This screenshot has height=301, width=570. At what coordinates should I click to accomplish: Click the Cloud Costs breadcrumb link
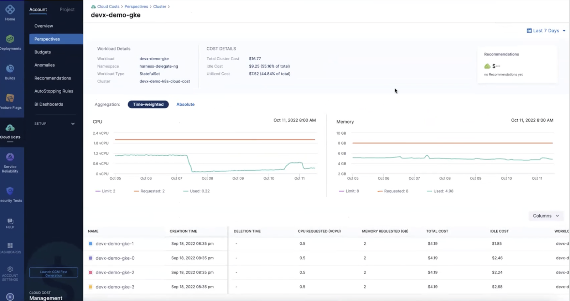coord(108,7)
